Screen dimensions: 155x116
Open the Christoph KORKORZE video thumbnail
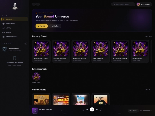pyautogui.click(x=61, y=100)
